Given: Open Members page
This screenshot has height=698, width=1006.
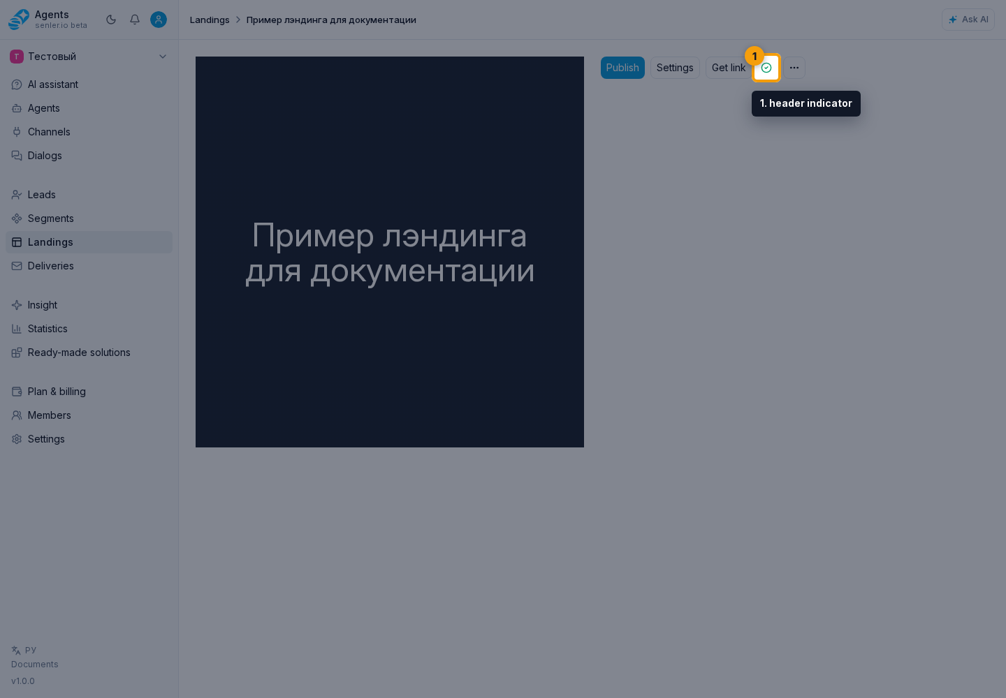Looking at the screenshot, I should pyautogui.click(x=89, y=415).
